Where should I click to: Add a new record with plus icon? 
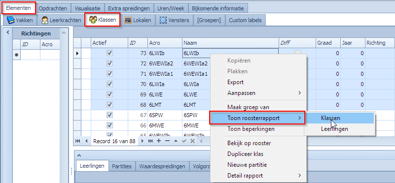tap(159, 141)
